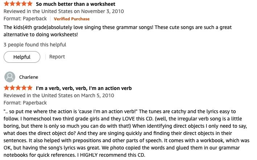This screenshot has height=160, width=257.
Task: Click Format: Paperback in Charlene's review
Action: [x=25, y=103]
